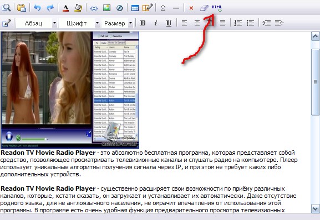The width and height of the screenshot is (320, 220).
Task: Justify the text fully
Action: pos(222,23)
